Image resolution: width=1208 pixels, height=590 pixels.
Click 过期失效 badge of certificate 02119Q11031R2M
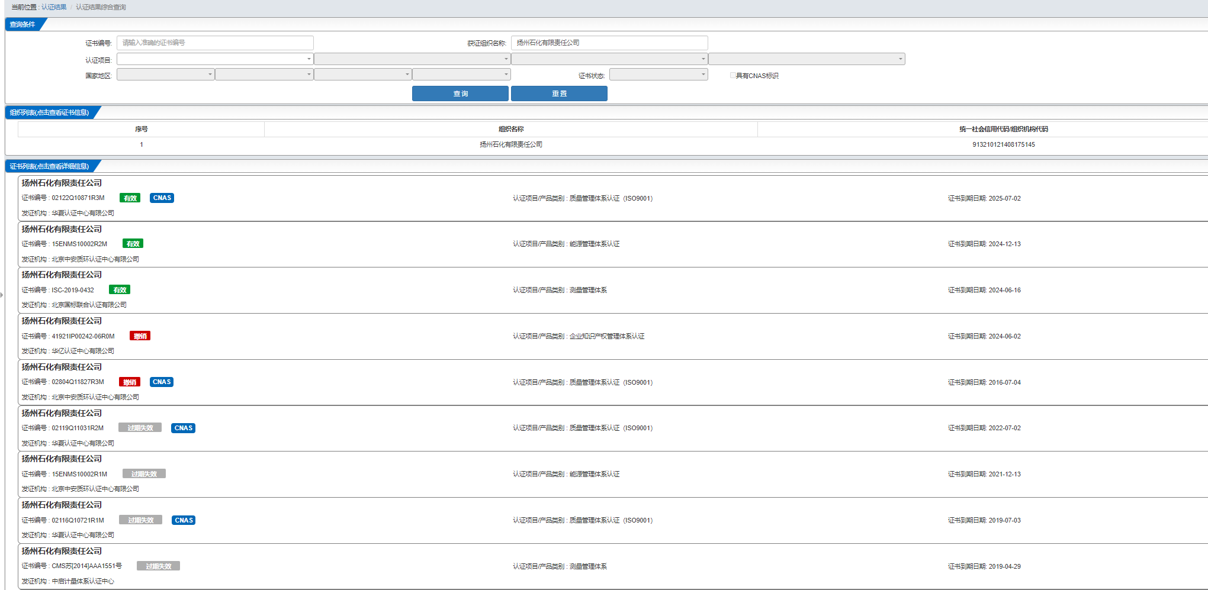coord(140,428)
